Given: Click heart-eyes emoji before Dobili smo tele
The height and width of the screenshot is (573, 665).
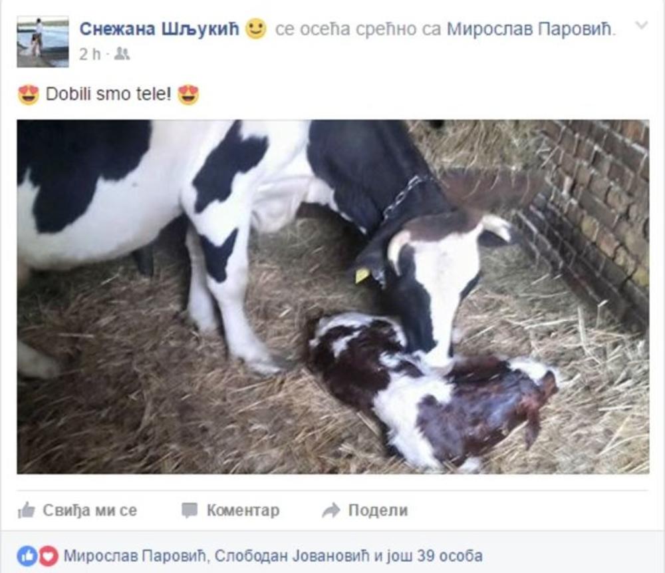Looking at the screenshot, I should click(29, 95).
